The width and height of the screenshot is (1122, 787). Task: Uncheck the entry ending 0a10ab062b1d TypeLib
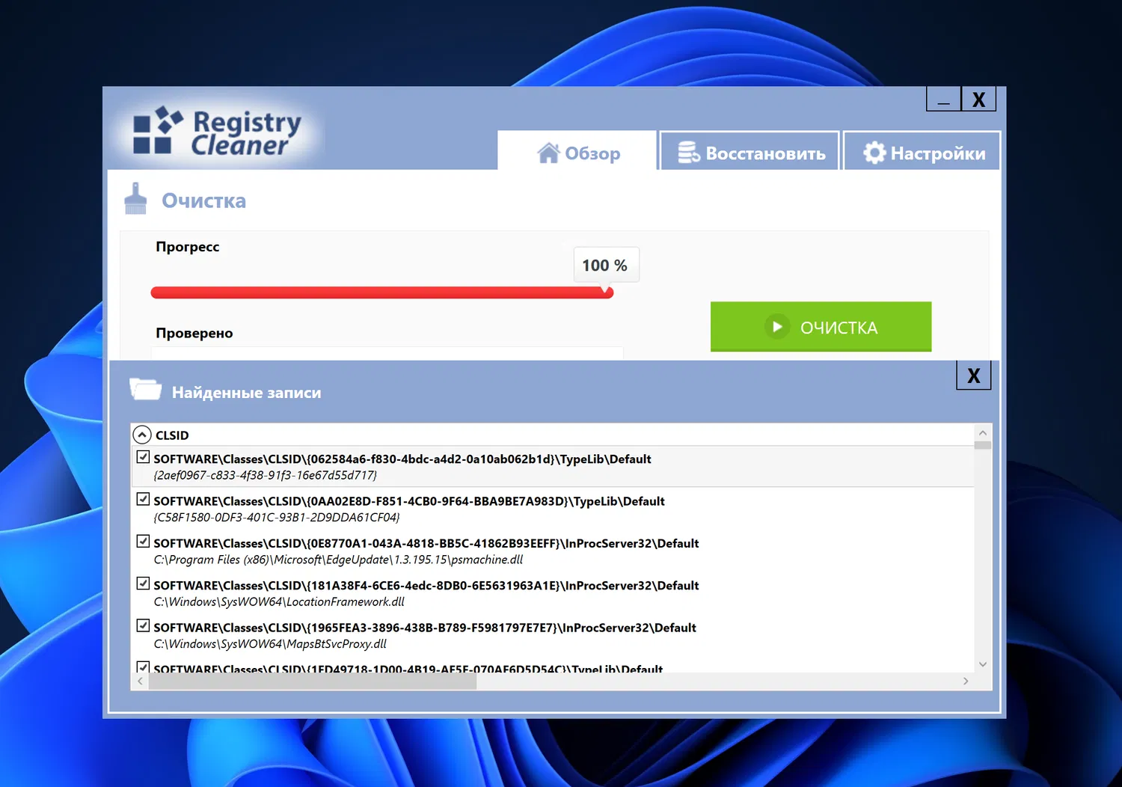[x=143, y=456]
